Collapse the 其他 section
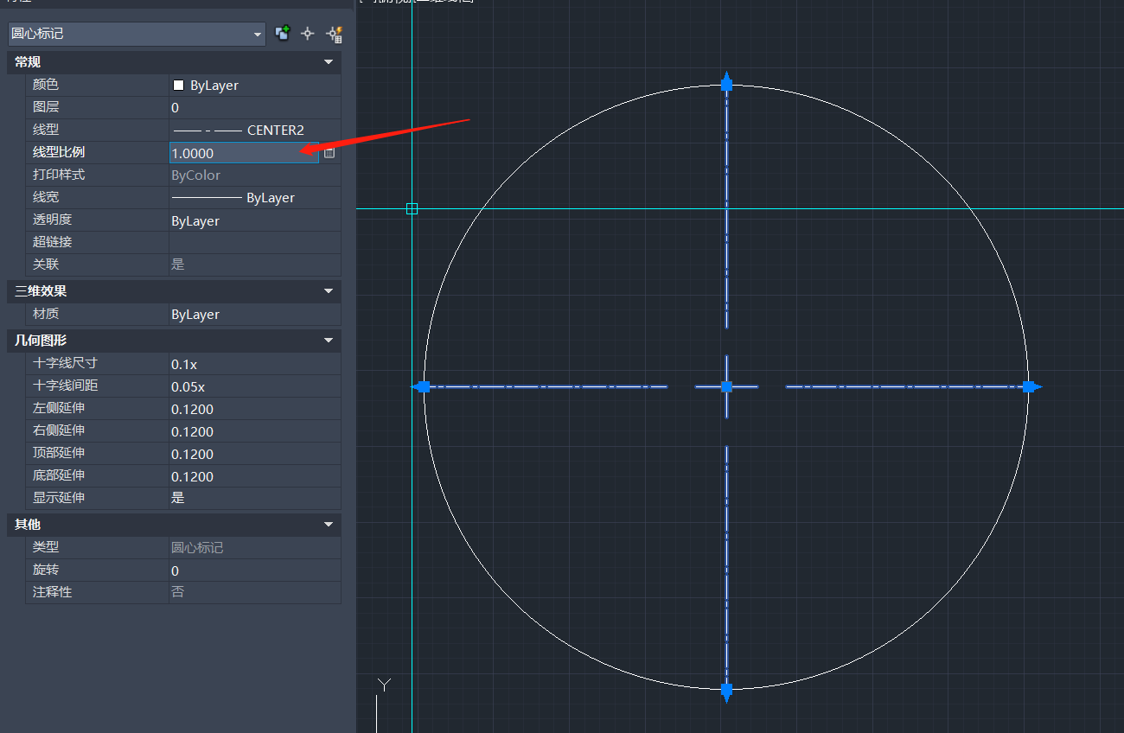Image resolution: width=1124 pixels, height=733 pixels. click(x=328, y=525)
